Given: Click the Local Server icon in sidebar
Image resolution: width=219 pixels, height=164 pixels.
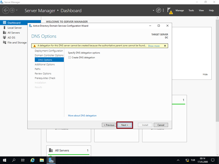Looking at the screenshot, I should click(5, 28).
